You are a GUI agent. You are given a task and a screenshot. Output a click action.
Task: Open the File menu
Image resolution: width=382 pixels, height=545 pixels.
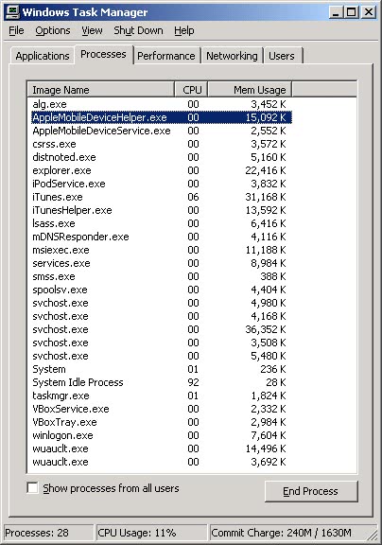tap(16, 30)
